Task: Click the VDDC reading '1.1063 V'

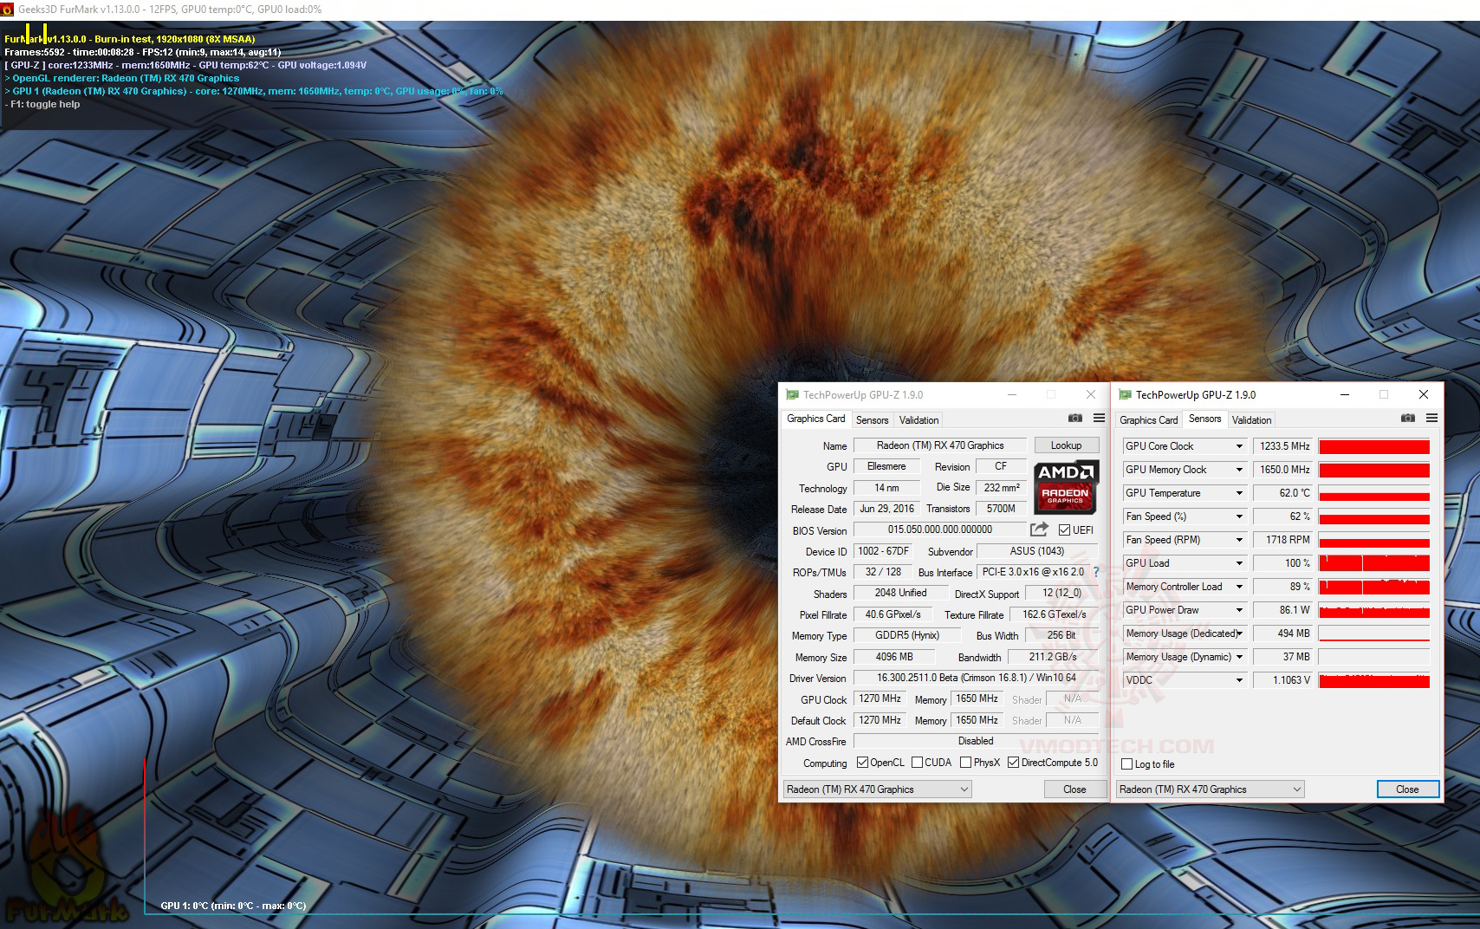Action: click(1284, 680)
